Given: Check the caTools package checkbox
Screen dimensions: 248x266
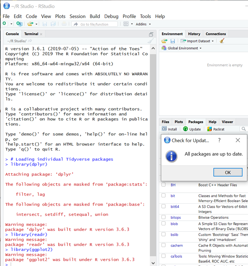Looking at the screenshot, I should coord(163,256).
